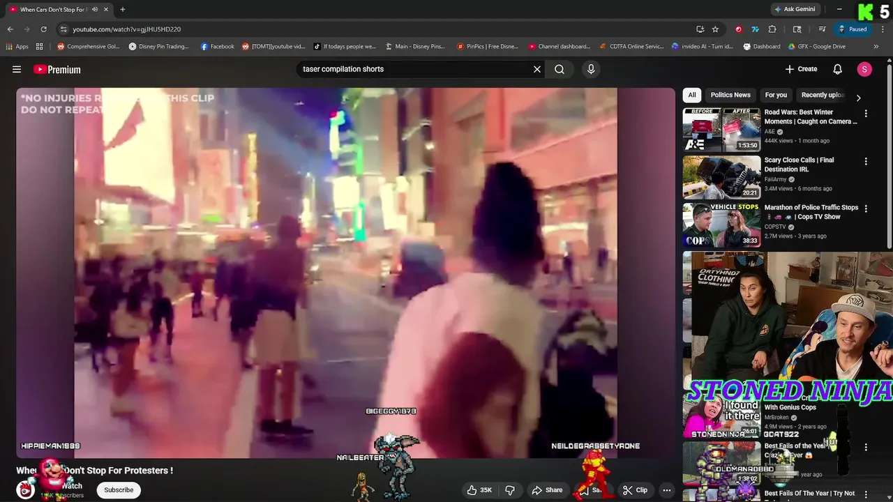Viewport: 893px width, 502px height.
Task: Subscribe to the channel
Action: point(119,490)
